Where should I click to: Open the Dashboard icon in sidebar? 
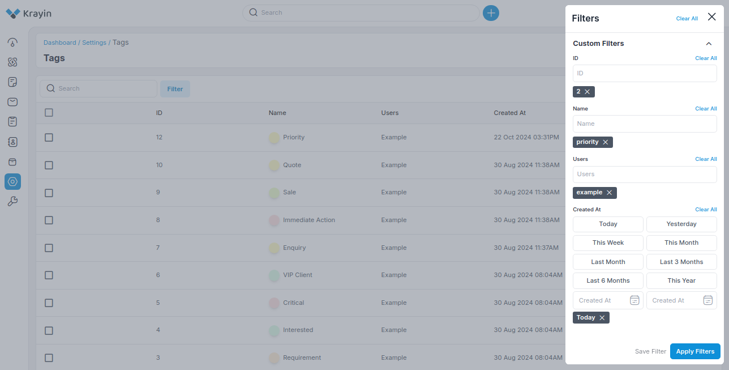click(12, 42)
